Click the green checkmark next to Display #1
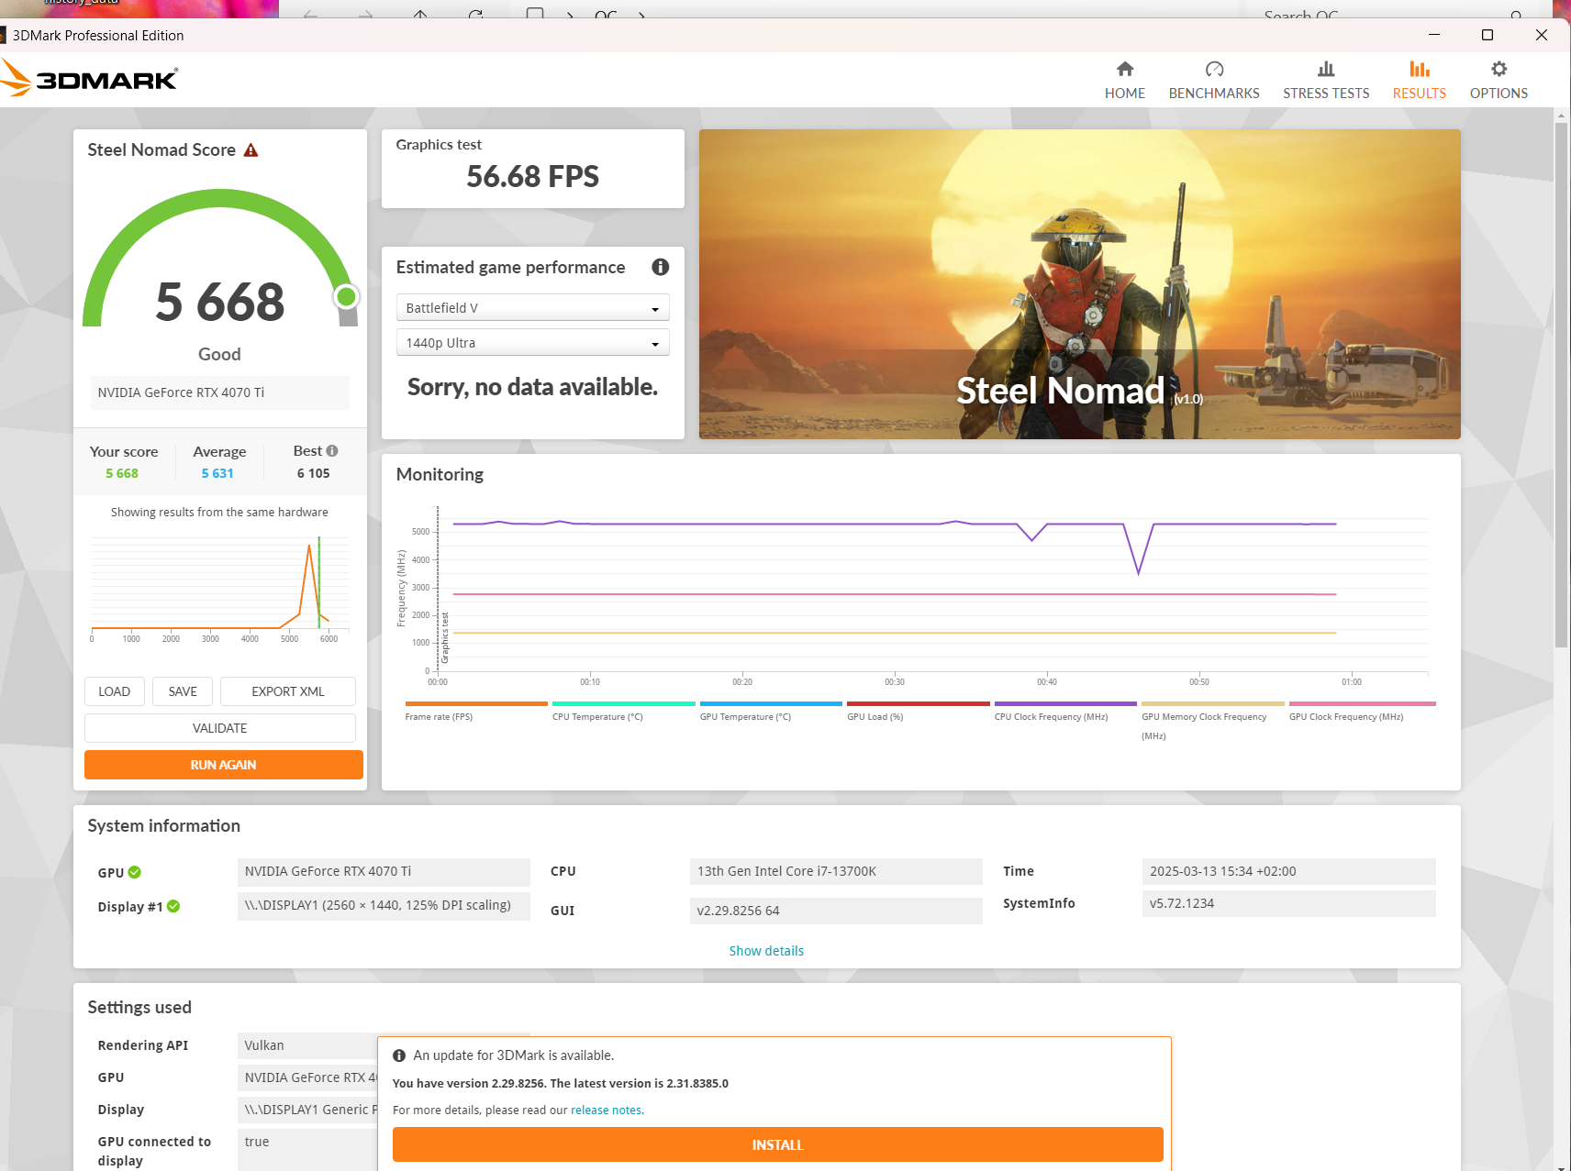 point(173,906)
